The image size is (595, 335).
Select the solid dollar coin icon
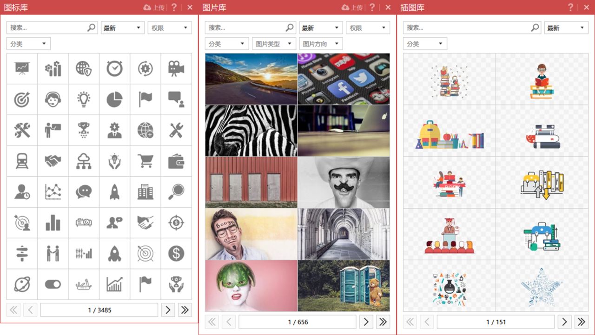pos(176,254)
